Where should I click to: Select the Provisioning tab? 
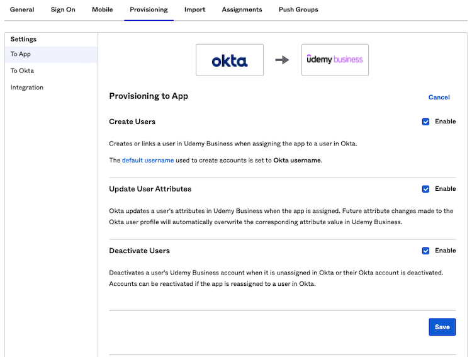click(149, 9)
